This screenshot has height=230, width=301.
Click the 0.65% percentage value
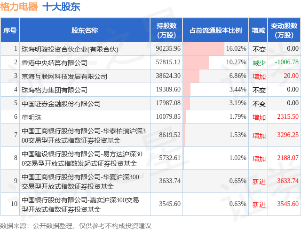[x=238, y=181]
